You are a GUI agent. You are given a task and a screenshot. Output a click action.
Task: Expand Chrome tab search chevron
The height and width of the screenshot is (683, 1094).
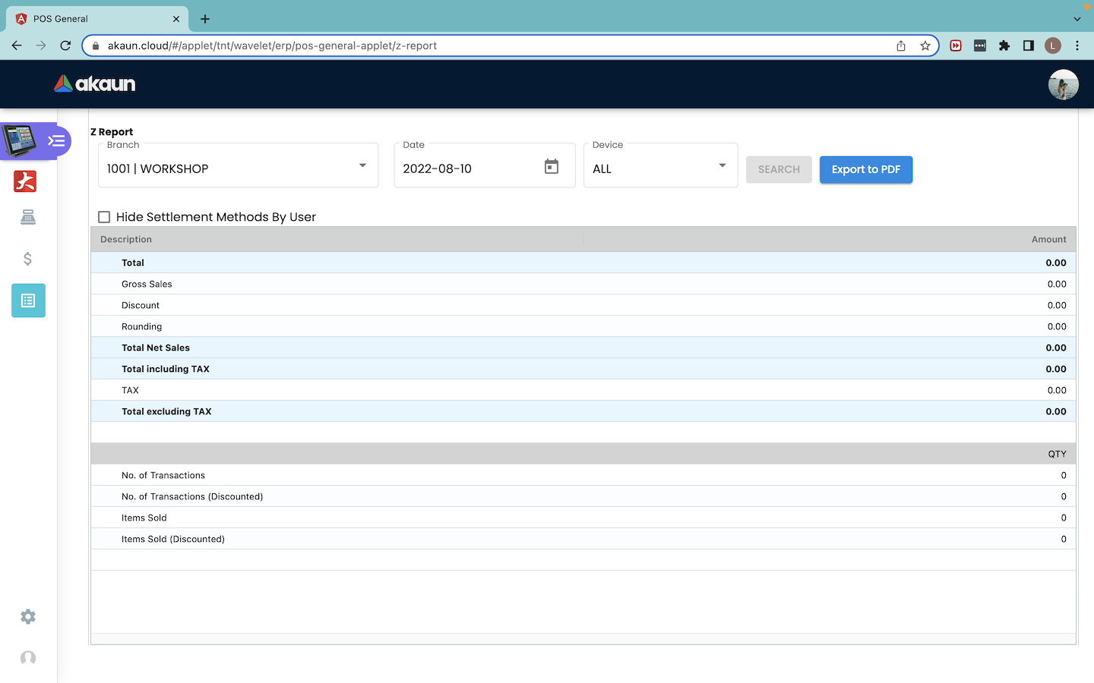click(x=1077, y=19)
